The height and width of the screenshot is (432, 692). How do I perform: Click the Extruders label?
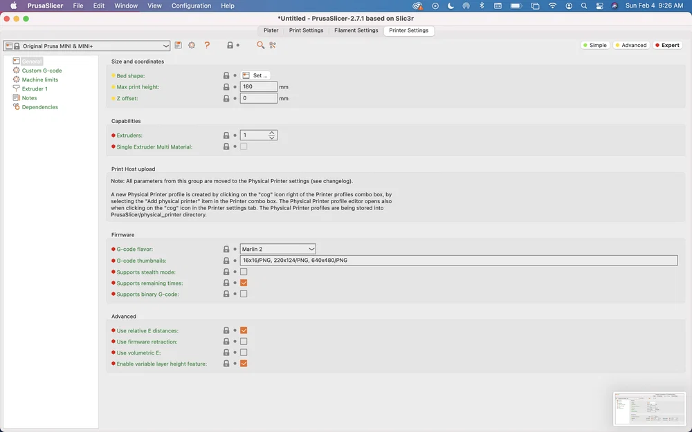(129, 135)
